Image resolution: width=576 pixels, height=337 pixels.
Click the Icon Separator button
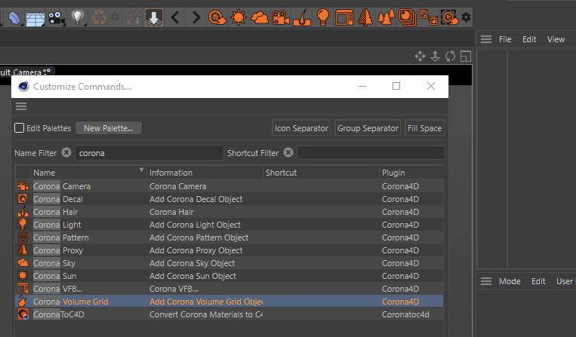301,128
